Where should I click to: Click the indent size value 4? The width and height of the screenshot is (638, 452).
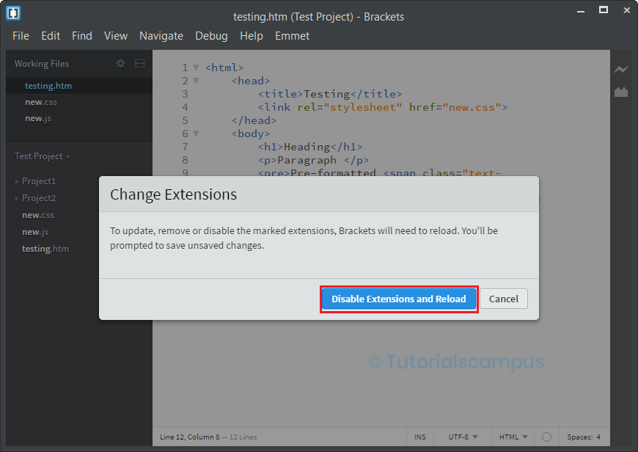[x=598, y=437]
